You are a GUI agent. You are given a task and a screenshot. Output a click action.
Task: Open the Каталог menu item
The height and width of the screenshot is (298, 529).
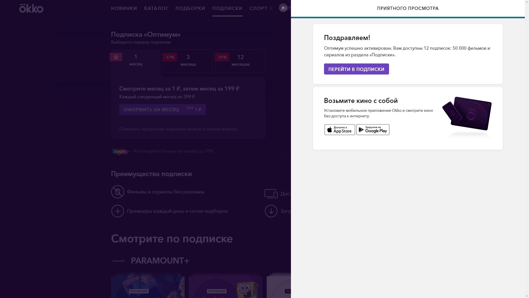tap(156, 8)
